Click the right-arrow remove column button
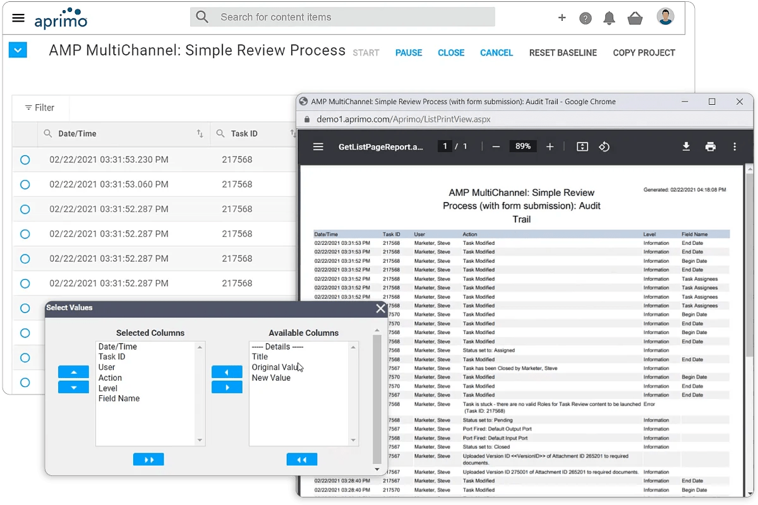Image resolution: width=758 pixels, height=505 pixels. 227,387
